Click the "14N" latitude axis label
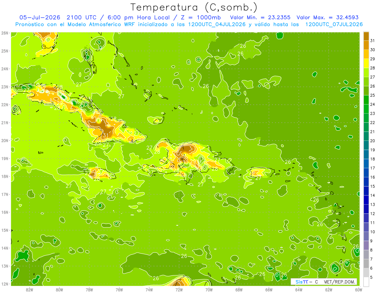The width and height of the screenshot is (381, 294). [x=4, y=248]
